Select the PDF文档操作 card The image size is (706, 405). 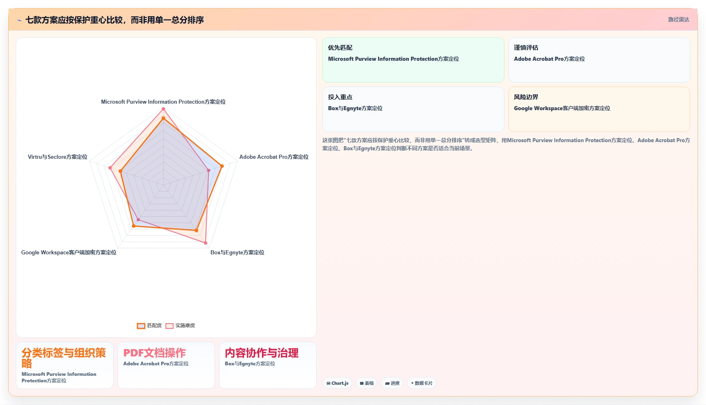166,365
